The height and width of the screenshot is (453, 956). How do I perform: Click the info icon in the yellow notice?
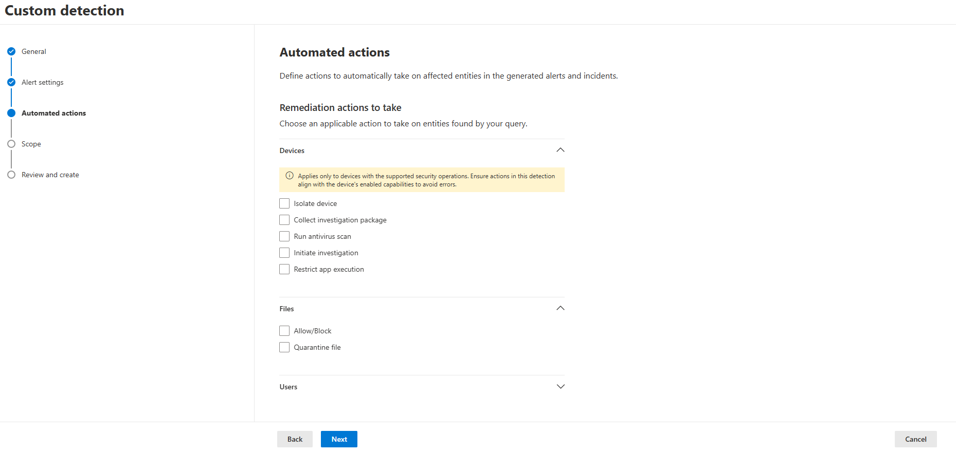click(x=290, y=176)
